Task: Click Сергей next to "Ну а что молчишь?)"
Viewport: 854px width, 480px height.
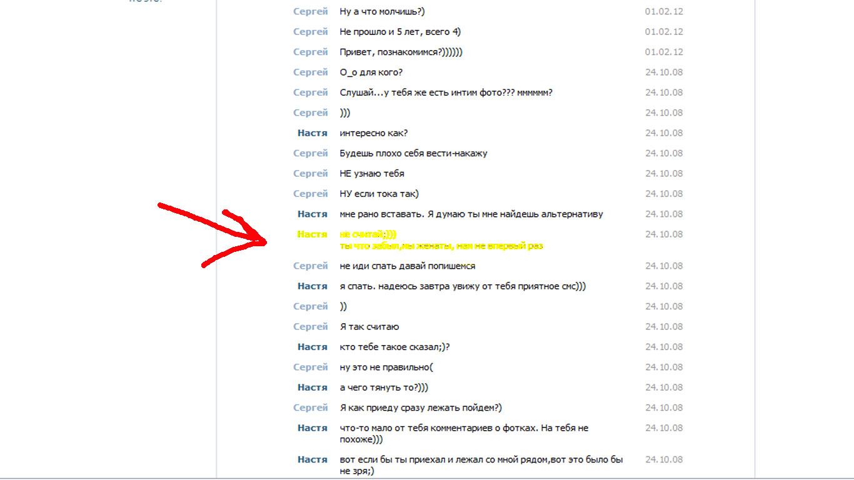Action: 311,11
